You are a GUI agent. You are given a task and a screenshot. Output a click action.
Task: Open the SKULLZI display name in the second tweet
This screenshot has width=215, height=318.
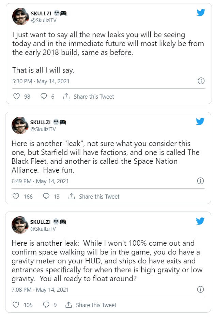point(41,122)
